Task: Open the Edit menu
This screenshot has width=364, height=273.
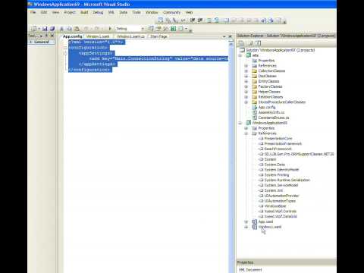Action: [44, 12]
